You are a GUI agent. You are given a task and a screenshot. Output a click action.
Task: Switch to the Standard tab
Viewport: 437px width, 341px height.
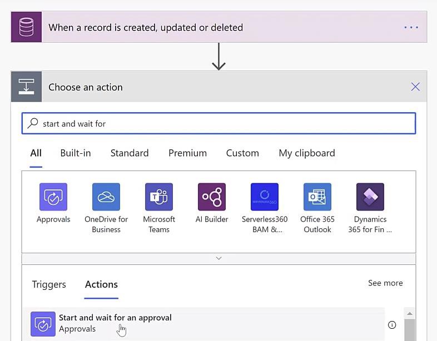pos(130,153)
